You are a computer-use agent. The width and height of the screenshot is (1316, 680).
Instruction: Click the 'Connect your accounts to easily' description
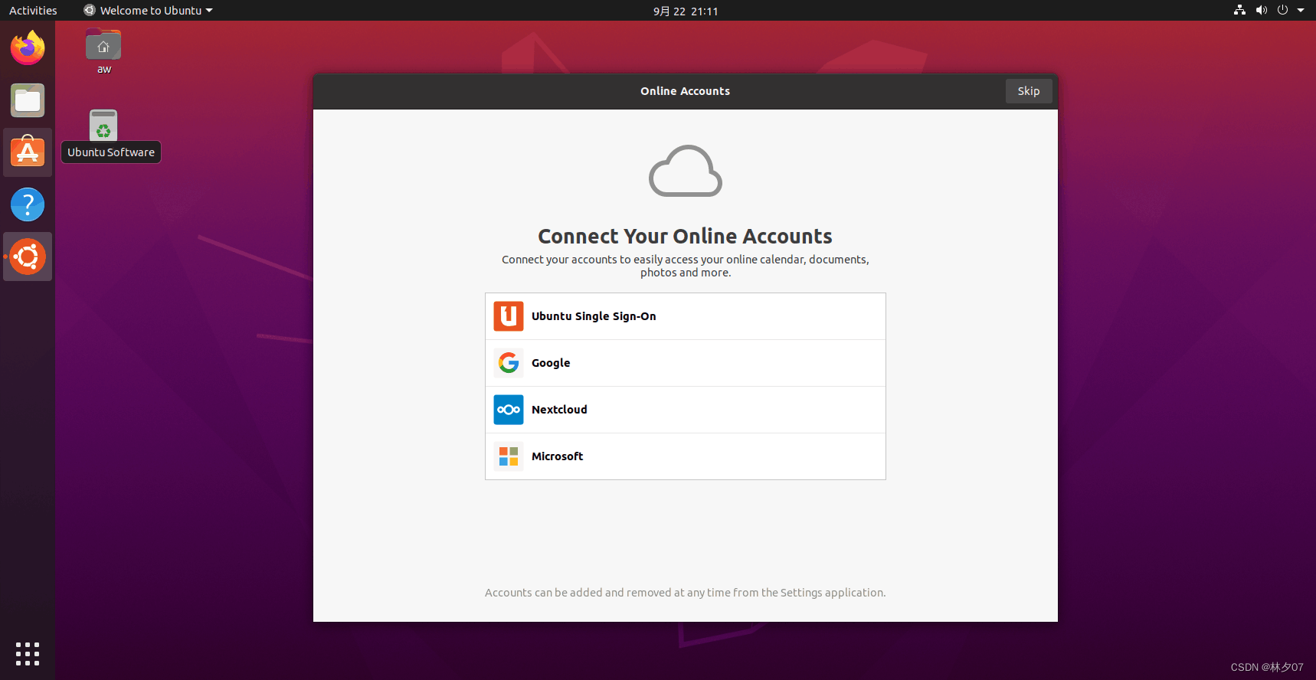[686, 266]
